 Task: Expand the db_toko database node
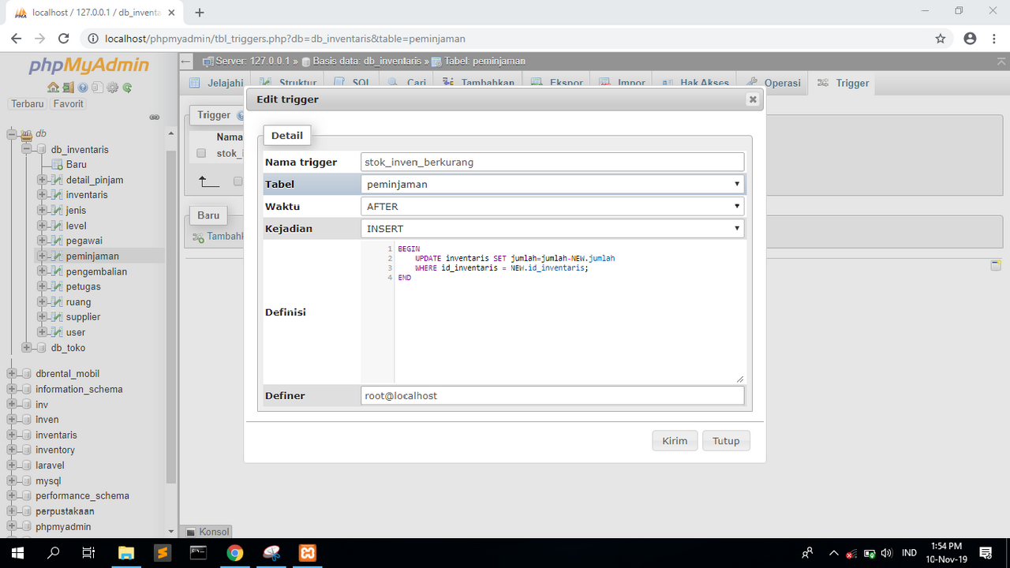point(24,347)
